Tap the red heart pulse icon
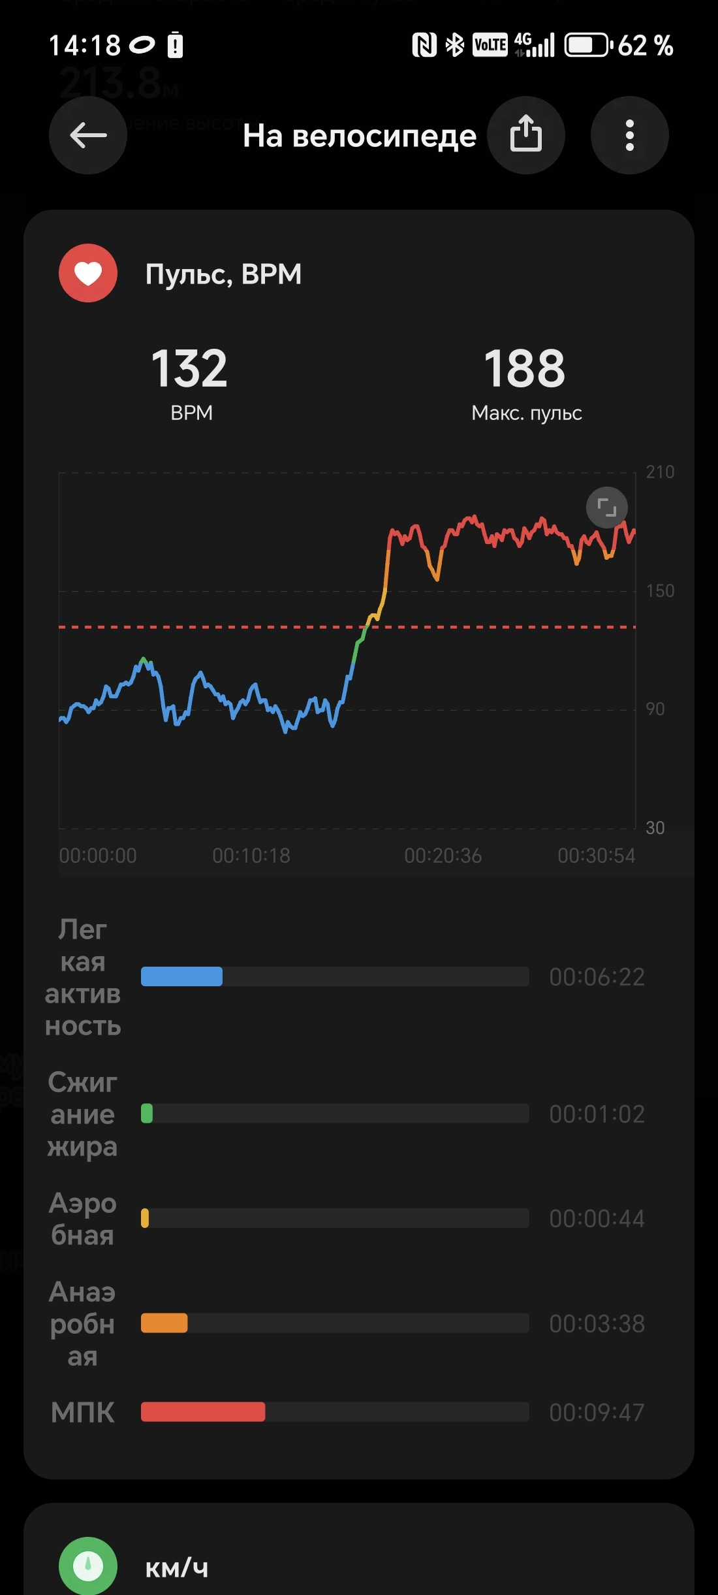 point(88,273)
